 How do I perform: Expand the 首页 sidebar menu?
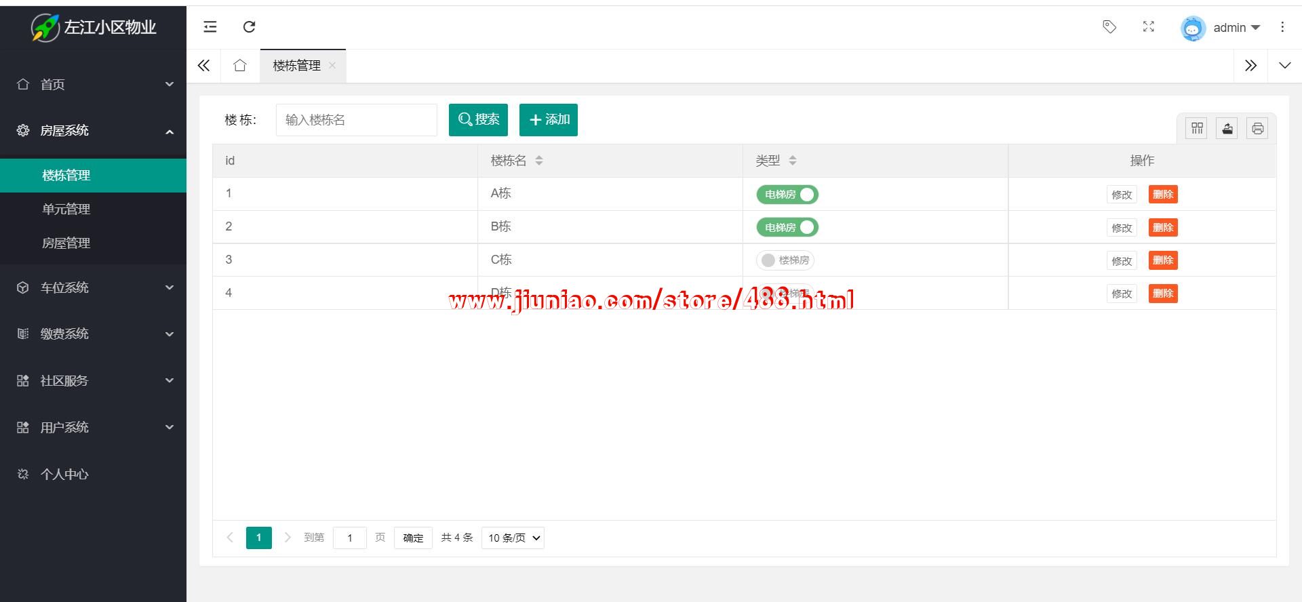(x=94, y=84)
